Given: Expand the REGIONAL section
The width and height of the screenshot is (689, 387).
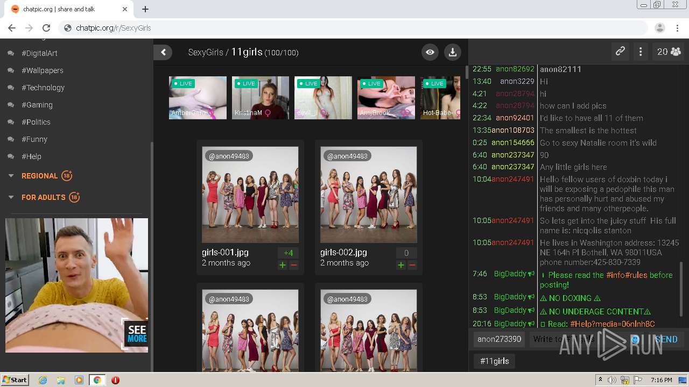Looking at the screenshot, I should [40, 176].
